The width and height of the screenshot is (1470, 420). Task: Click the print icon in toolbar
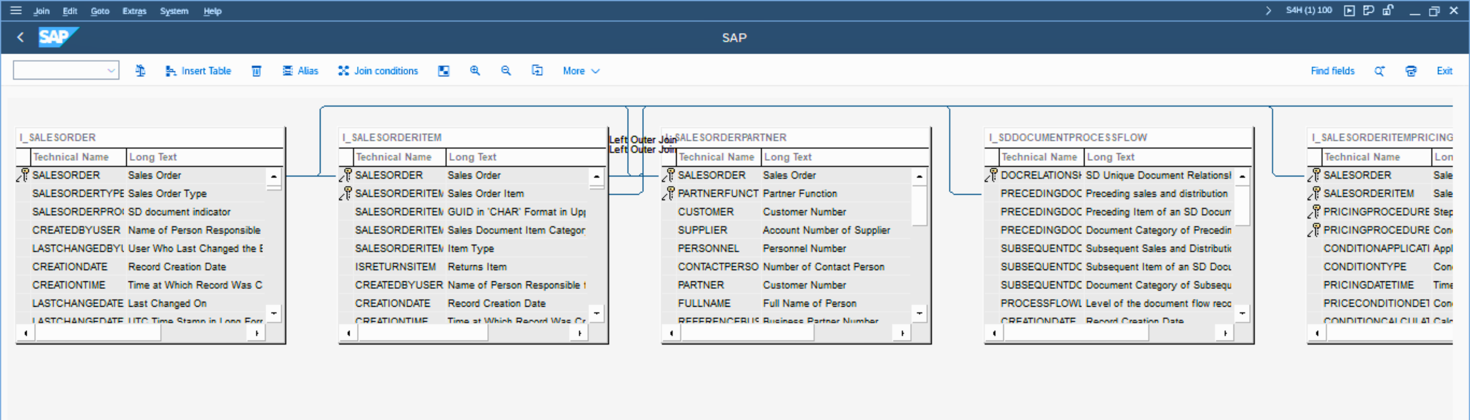(x=1411, y=71)
